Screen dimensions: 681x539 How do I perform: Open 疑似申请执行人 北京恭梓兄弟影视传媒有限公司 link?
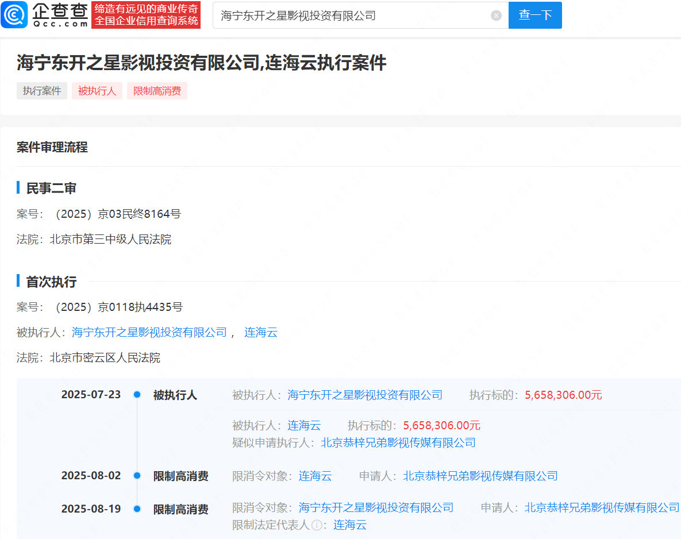point(398,442)
